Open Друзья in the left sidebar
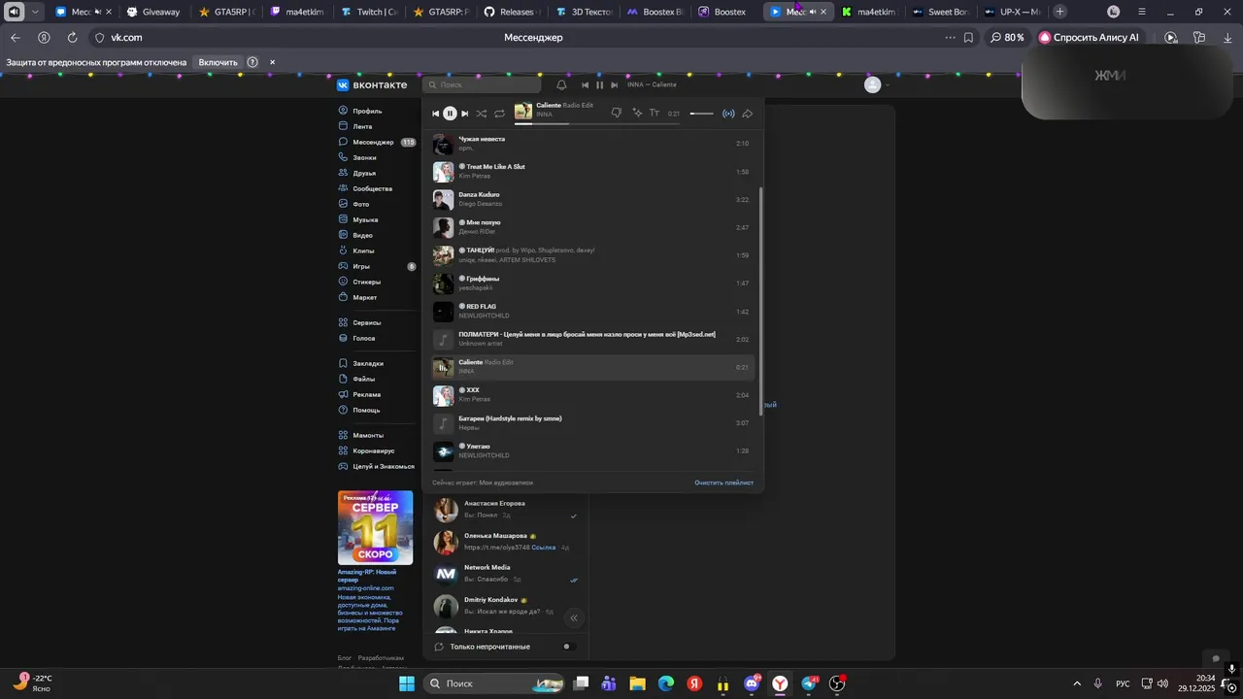The image size is (1243, 699). (x=364, y=173)
